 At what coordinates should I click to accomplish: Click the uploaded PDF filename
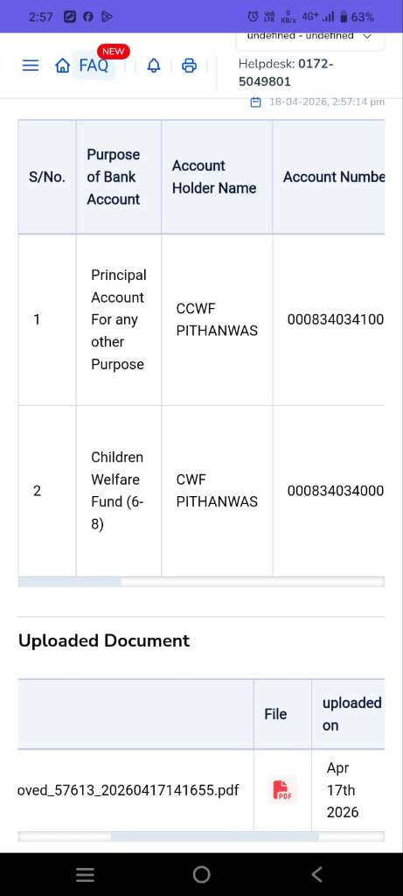pyautogui.click(x=129, y=790)
